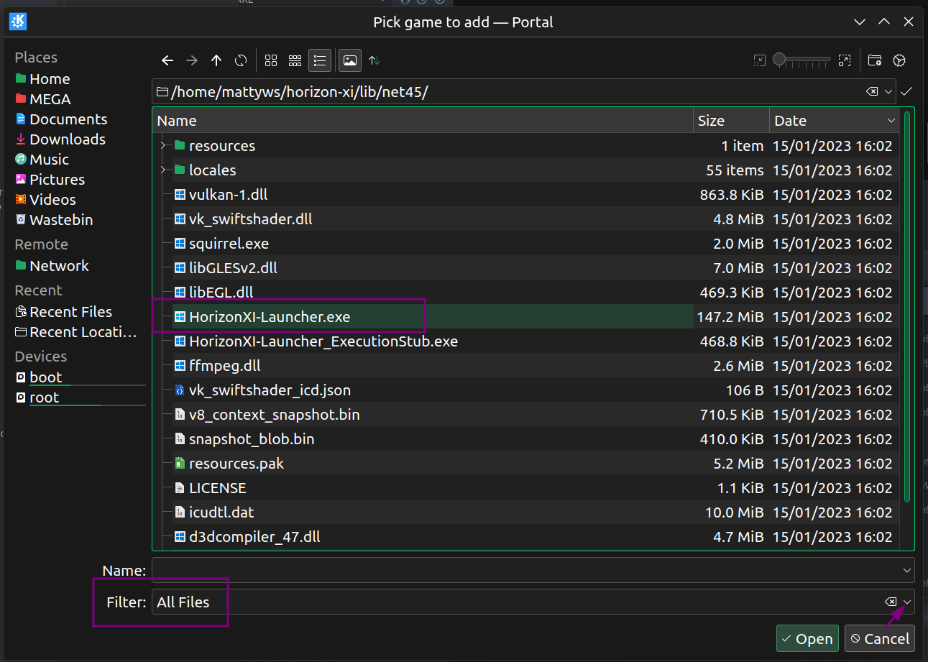
Task: Expand the resources folder
Action: (x=163, y=145)
